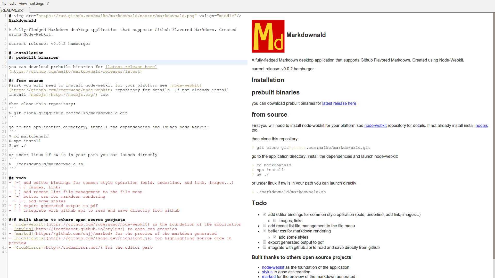Check the 'images, links' checkbox
This screenshot has height=278, width=495.
point(275,221)
